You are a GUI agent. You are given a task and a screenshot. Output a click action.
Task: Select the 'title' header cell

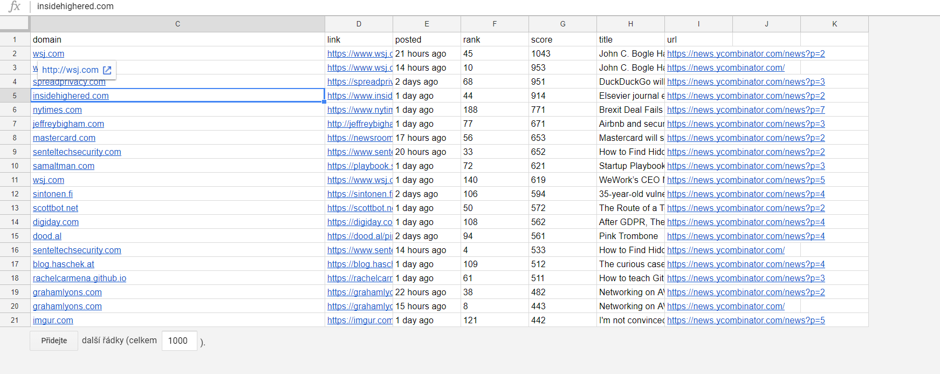630,39
